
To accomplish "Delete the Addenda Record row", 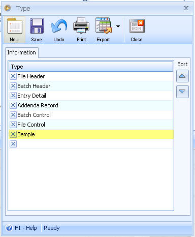I will (13, 105).
